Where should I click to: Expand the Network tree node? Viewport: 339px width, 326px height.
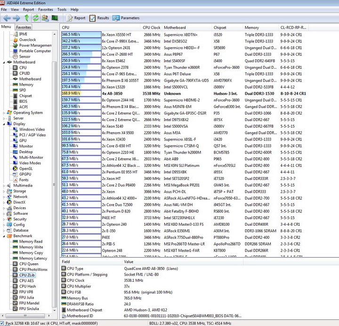[4, 197]
